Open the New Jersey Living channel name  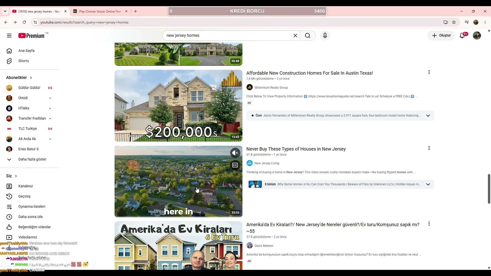pyautogui.click(x=267, y=163)
